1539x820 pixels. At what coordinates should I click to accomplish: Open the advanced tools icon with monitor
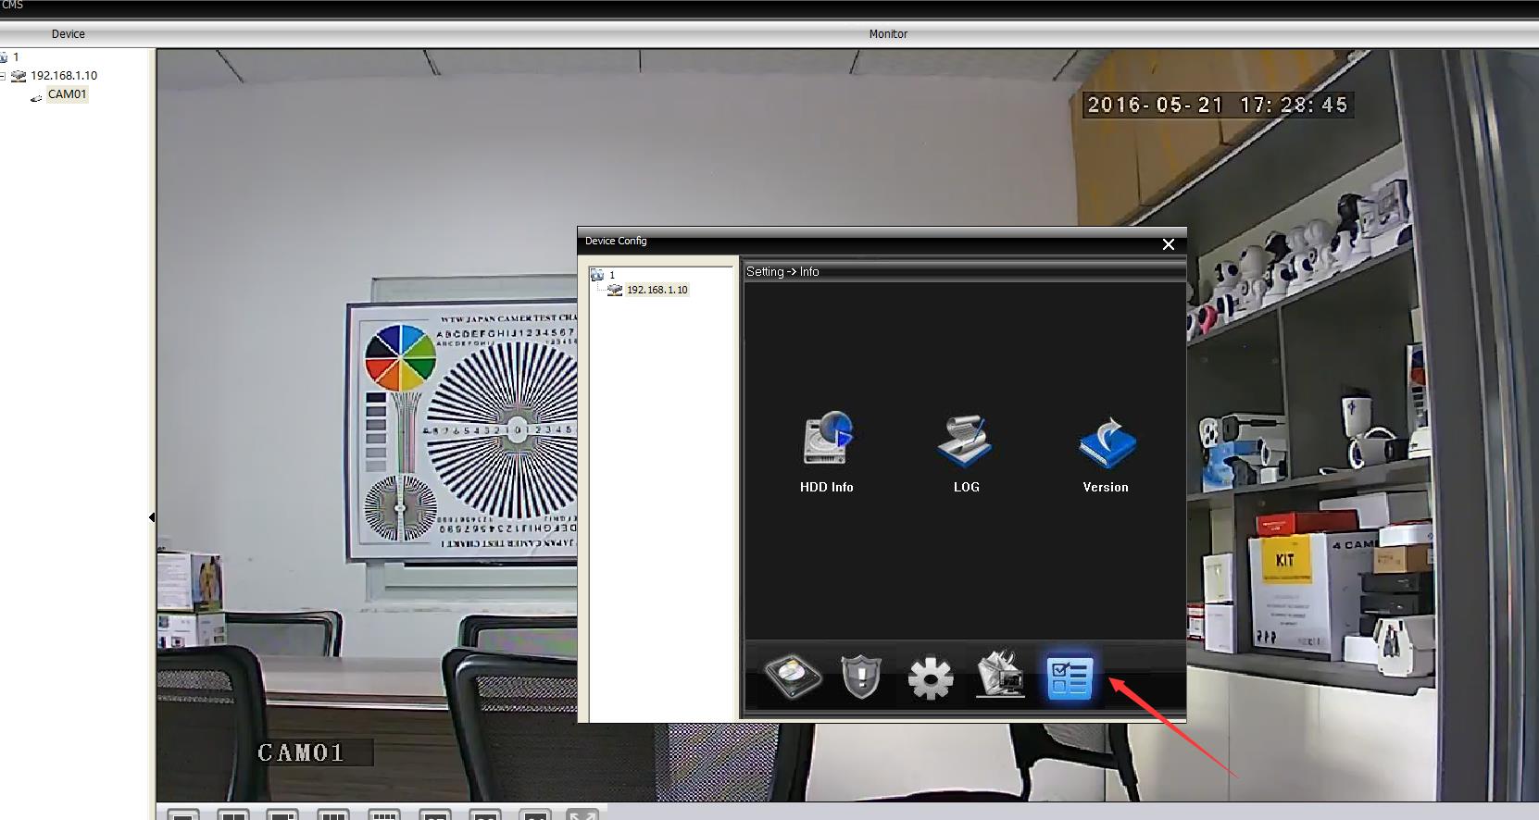click(1000, 676)
